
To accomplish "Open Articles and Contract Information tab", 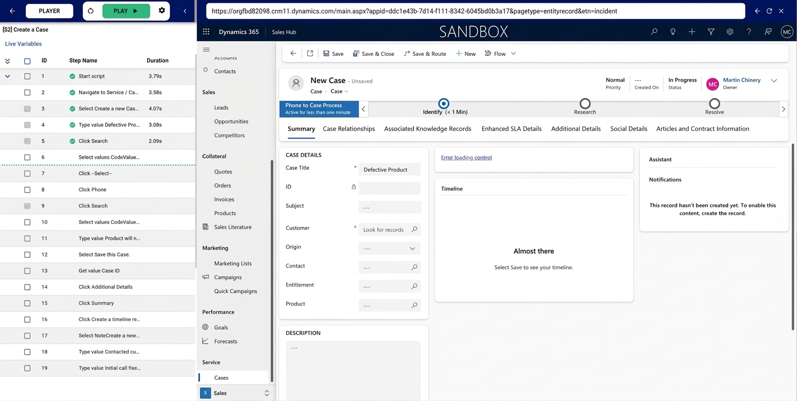I will coord(703,129).
